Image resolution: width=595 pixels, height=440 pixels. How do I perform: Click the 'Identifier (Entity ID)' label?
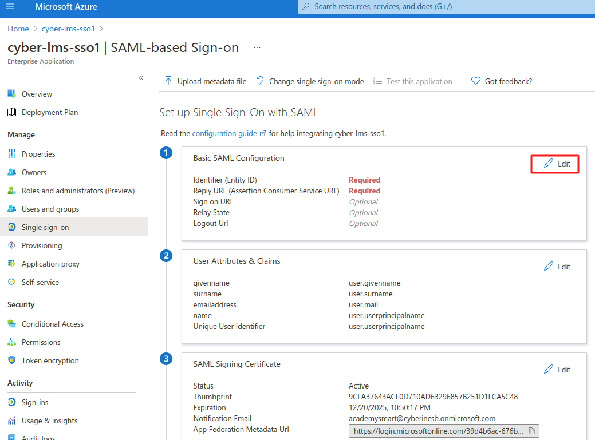tap(225, 180)
